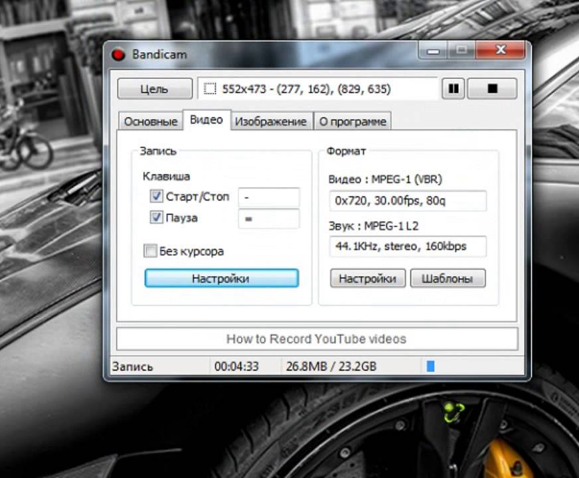This screenshot has height=478, width=579.
Task: Click the 26.8MB / 23.2GB status entry
Action: click(331, 366)
